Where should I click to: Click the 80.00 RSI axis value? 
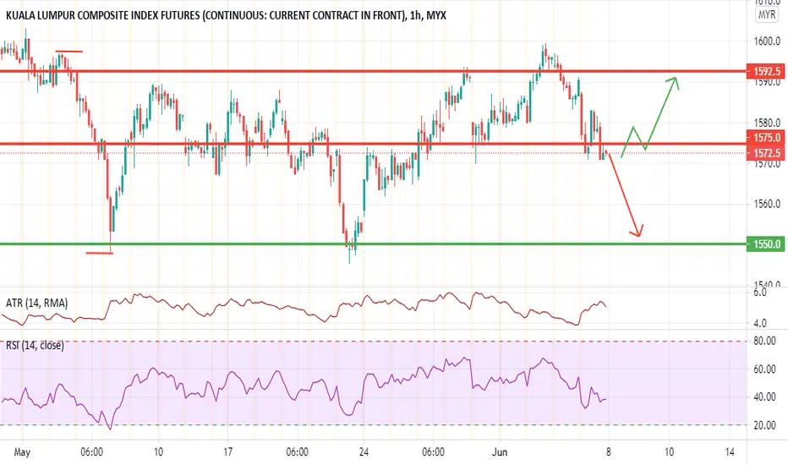click(x=765, y=341)
